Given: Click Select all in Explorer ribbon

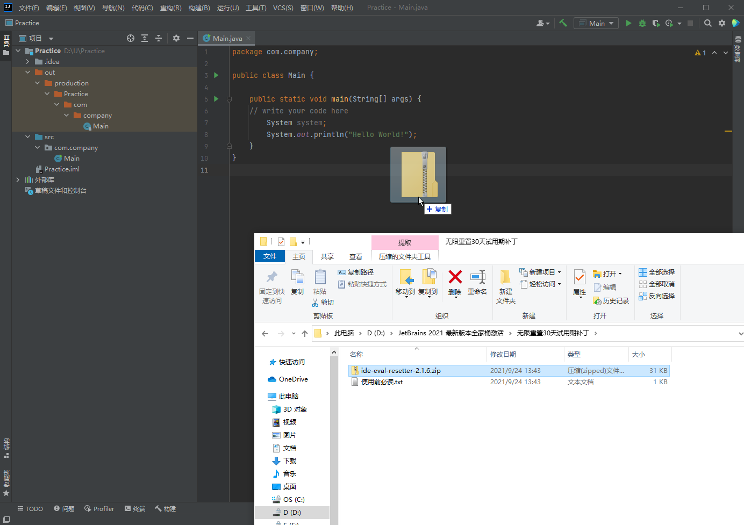Looking at the screenshot, I should pyautogui.click(x=656, y=272).
